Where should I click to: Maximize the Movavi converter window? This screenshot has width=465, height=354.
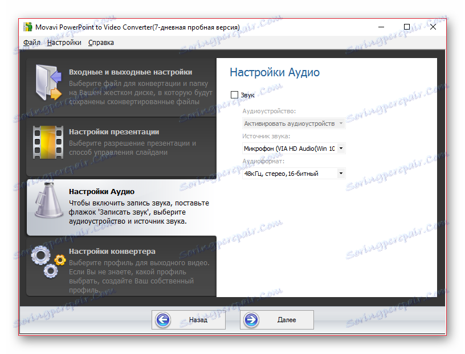pos(407,27)
